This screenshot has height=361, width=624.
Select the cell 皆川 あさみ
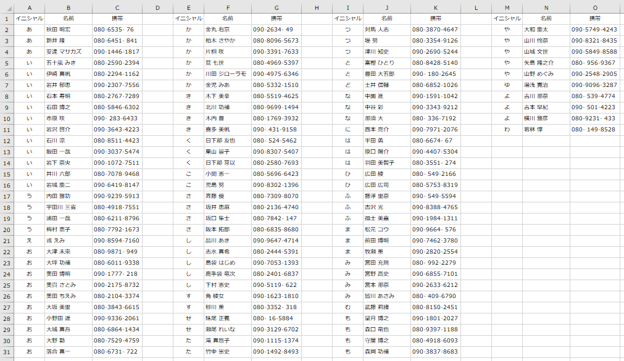click(387, 296)
